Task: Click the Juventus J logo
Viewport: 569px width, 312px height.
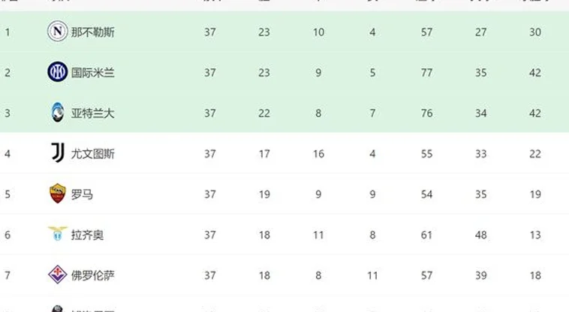Action: tap(58, 152)
